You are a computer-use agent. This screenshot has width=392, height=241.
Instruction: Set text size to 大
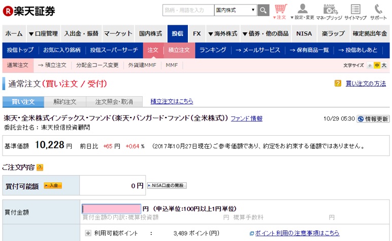pos(384,65)
